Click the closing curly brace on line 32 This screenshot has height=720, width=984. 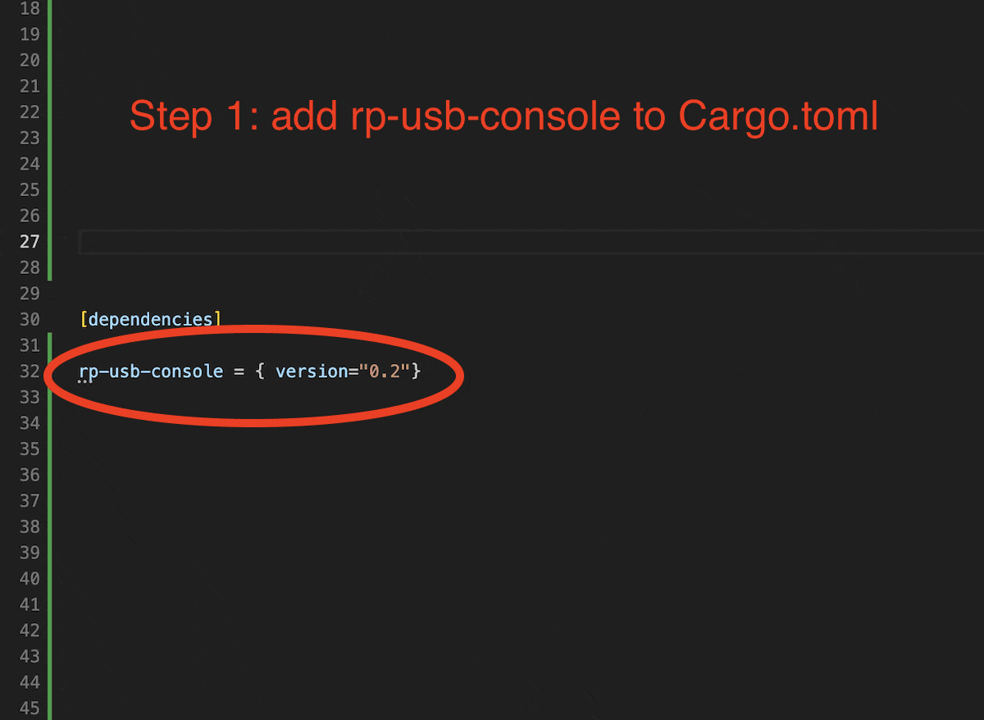[x=416, y=371]
